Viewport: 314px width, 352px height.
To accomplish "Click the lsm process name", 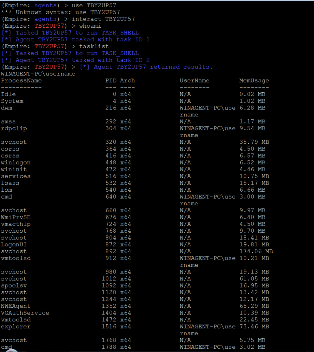I will (7, 190).
